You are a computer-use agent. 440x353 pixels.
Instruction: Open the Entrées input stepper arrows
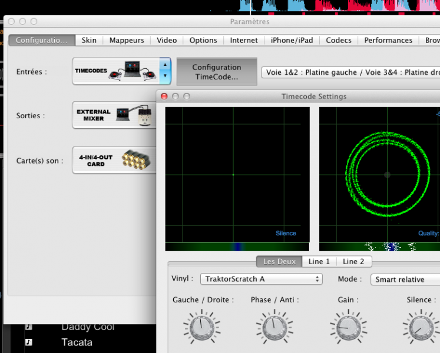click(x=166, y=71)
